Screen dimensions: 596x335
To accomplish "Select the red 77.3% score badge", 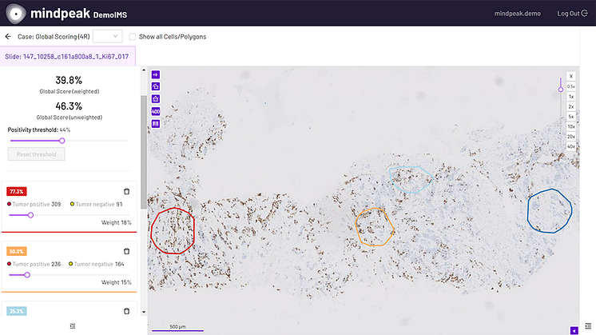I will click(16, 191).
